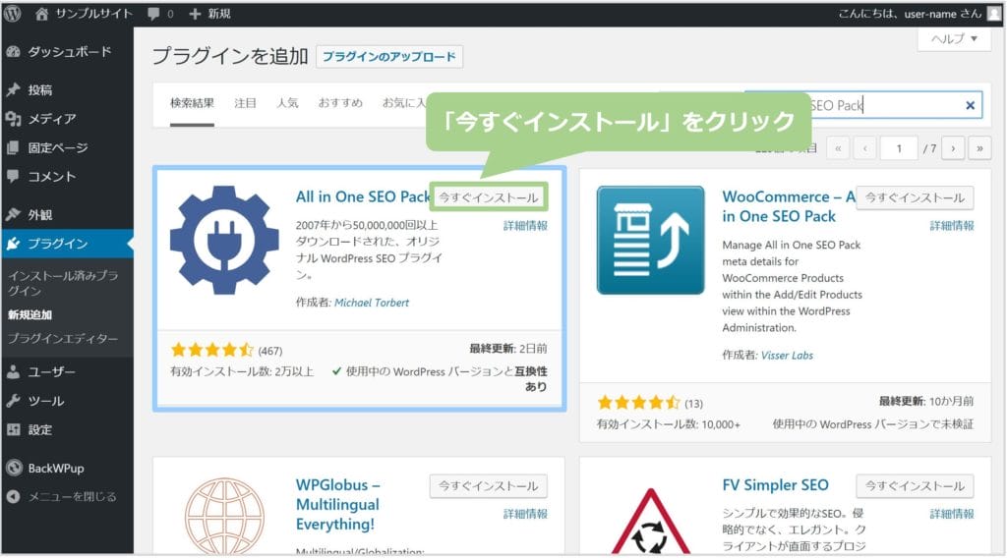Viewport: 1007px width, 558px height.
Task: Open 投稿 menu item
Action: [x=67, y=89]
